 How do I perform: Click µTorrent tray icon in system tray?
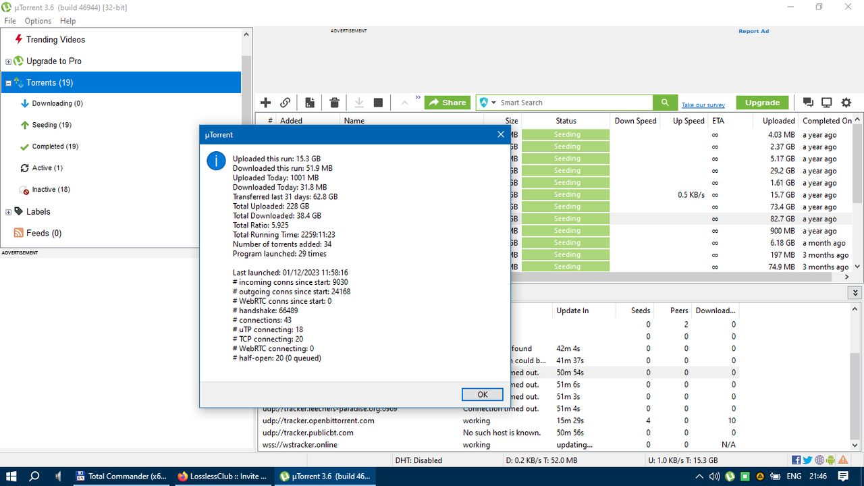730,477
